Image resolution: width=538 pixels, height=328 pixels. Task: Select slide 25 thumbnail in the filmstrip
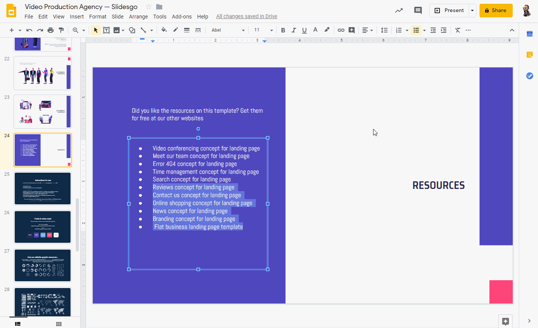(x=42, y=188)
